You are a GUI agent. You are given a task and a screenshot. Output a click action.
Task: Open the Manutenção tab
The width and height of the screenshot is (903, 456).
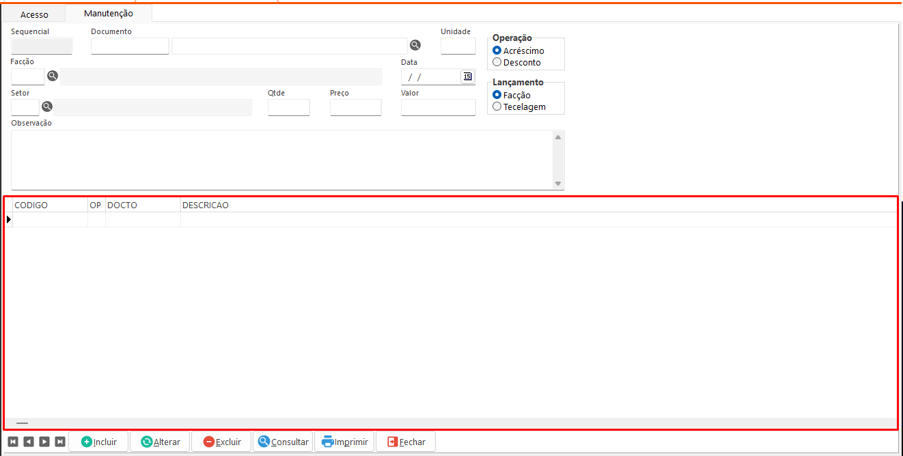pyautogui.click(x=108, y=14)
